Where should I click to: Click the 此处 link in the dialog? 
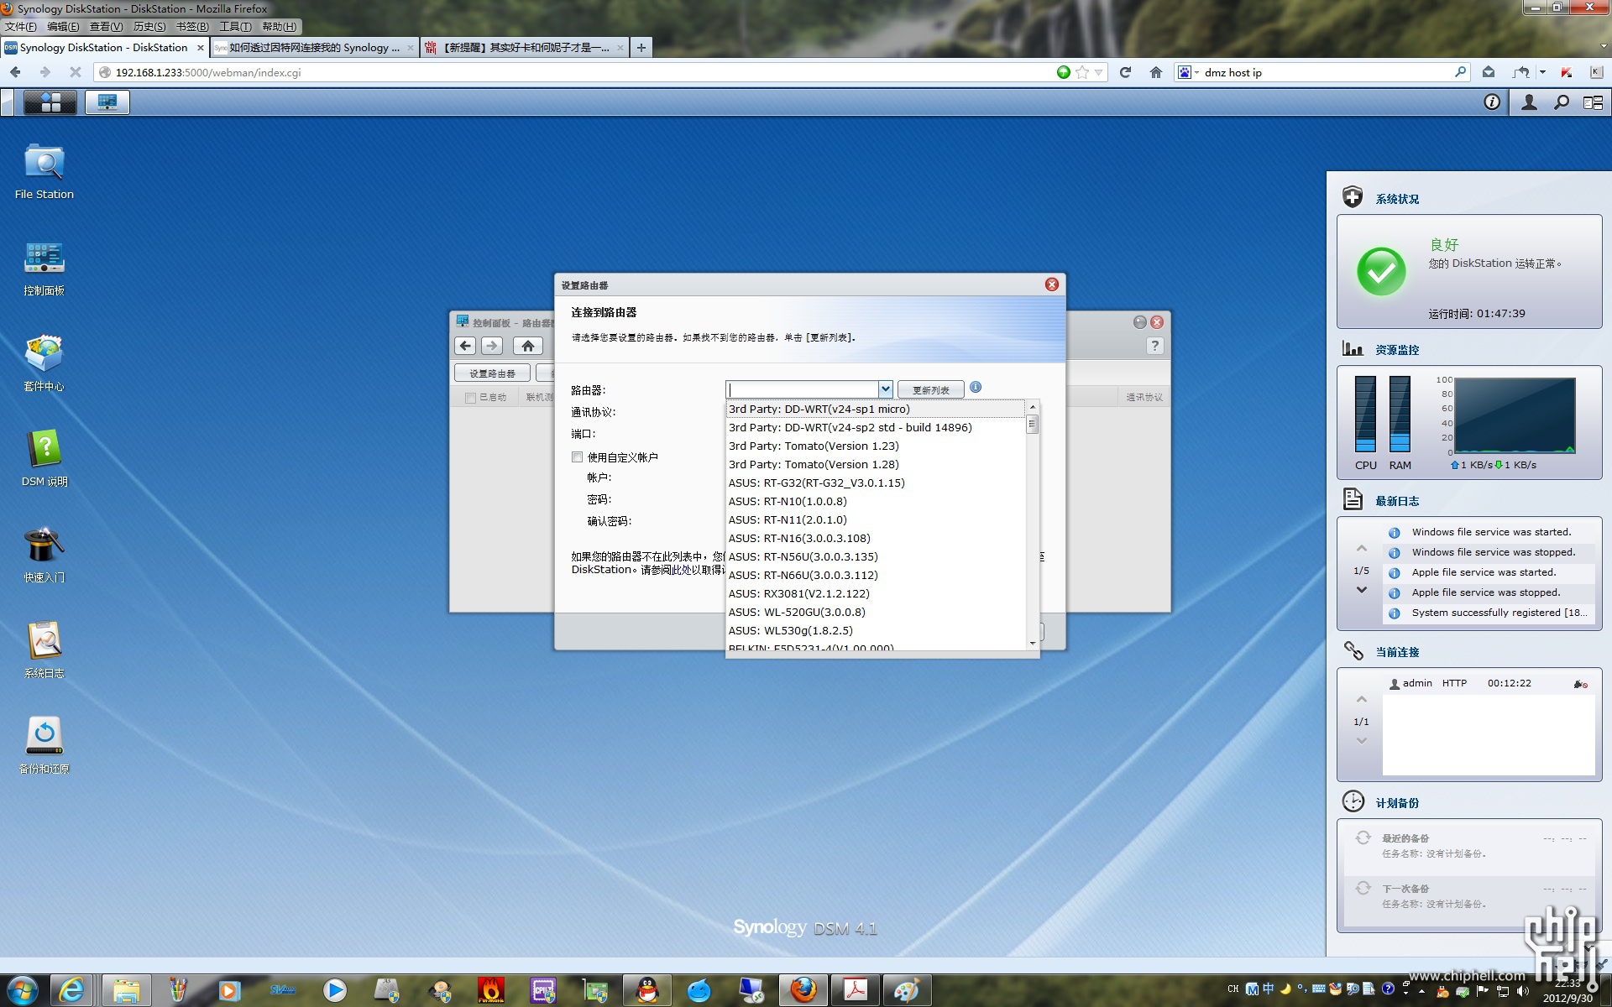click(681, 570)
